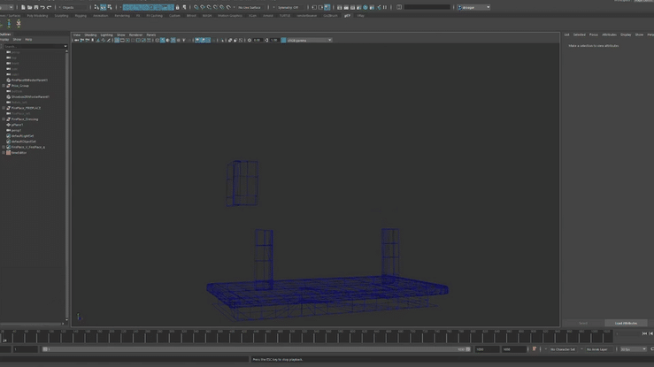Select pPlane1 in the Outliner
654x367 pixels.
[x=17, y=125]
